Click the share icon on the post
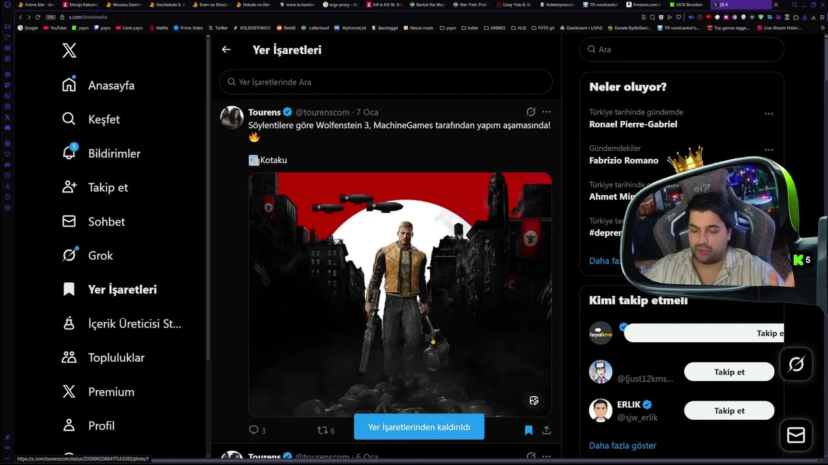The width and height of the screenshot is (828, 465). tap(546, 430)
